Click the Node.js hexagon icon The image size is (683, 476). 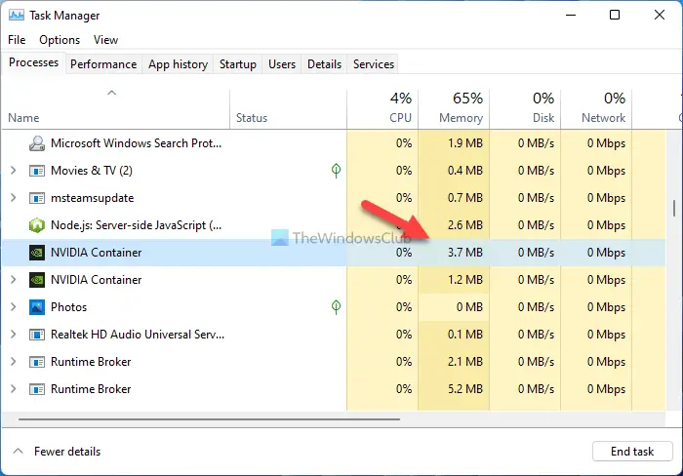tap(37, 225)
